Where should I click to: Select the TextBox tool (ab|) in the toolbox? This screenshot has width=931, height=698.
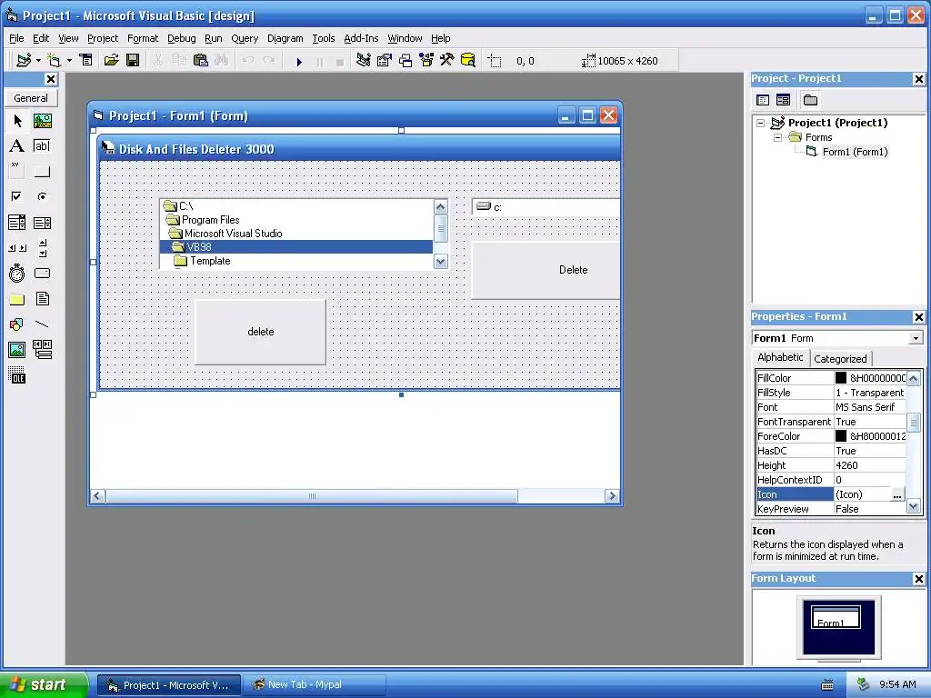(42, 146)
